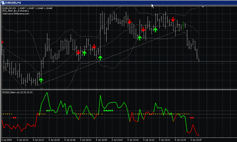237x142 pixels.
Task: Click the '8 Jul 19:47' time axis label
Action: click(196, 140)
